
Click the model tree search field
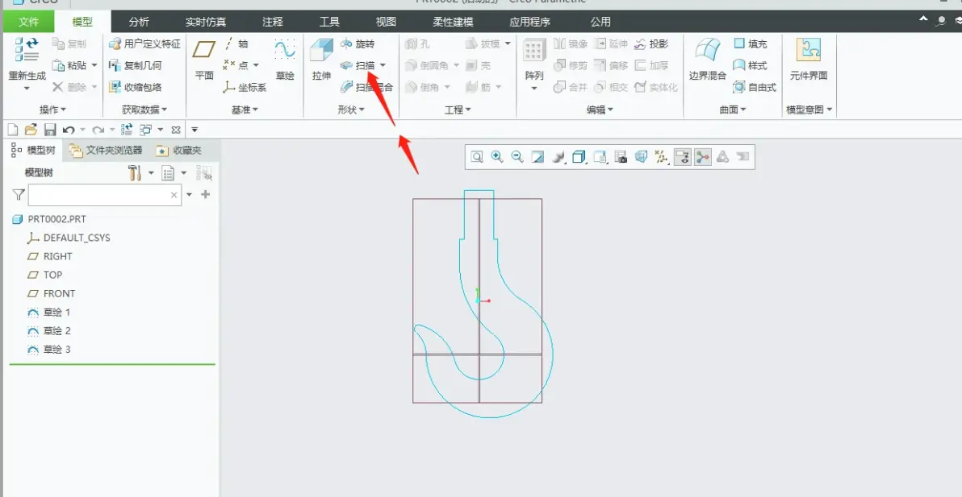click(x=104, y=195)
